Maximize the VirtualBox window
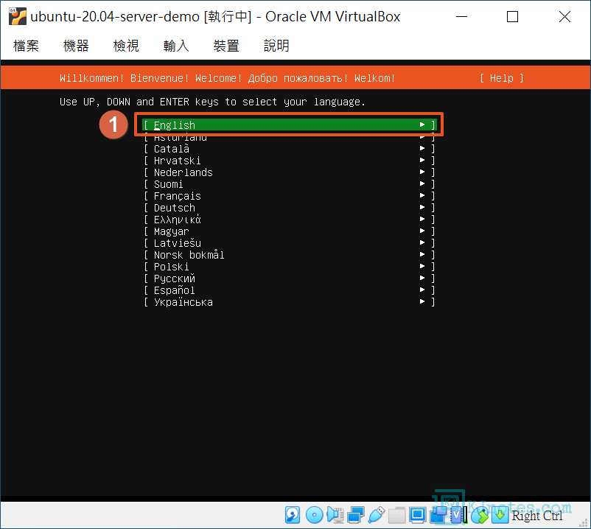591x529 pixels. point(512,17)
